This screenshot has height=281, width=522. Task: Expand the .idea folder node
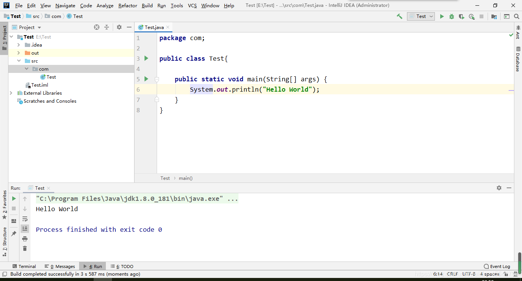pos(19,45)
